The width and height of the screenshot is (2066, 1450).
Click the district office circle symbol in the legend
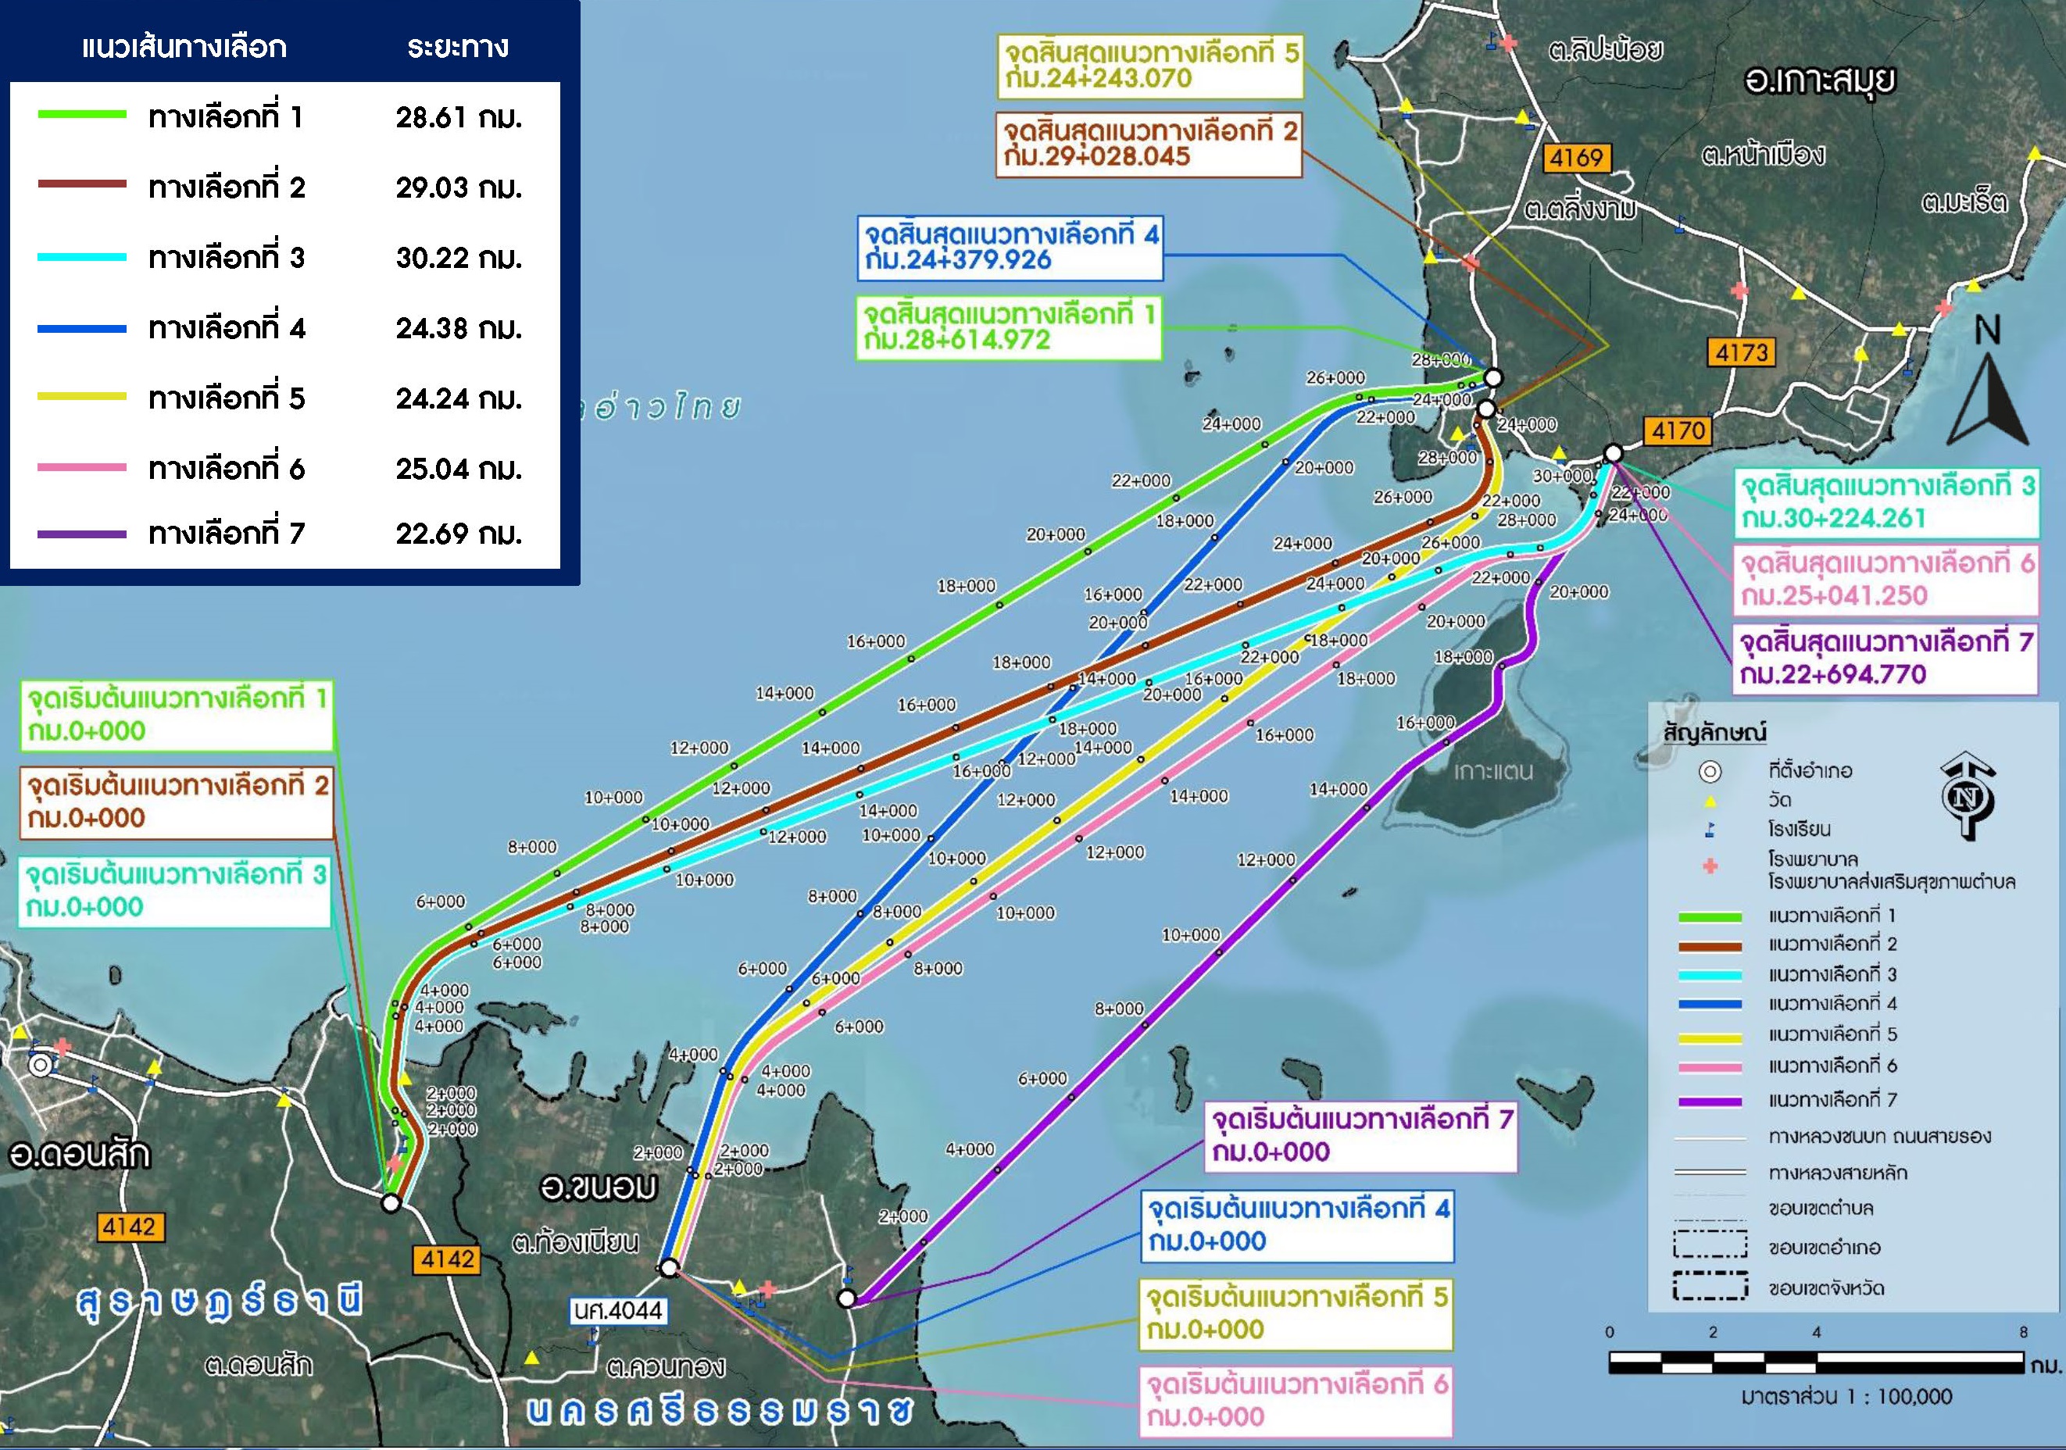1710,772
